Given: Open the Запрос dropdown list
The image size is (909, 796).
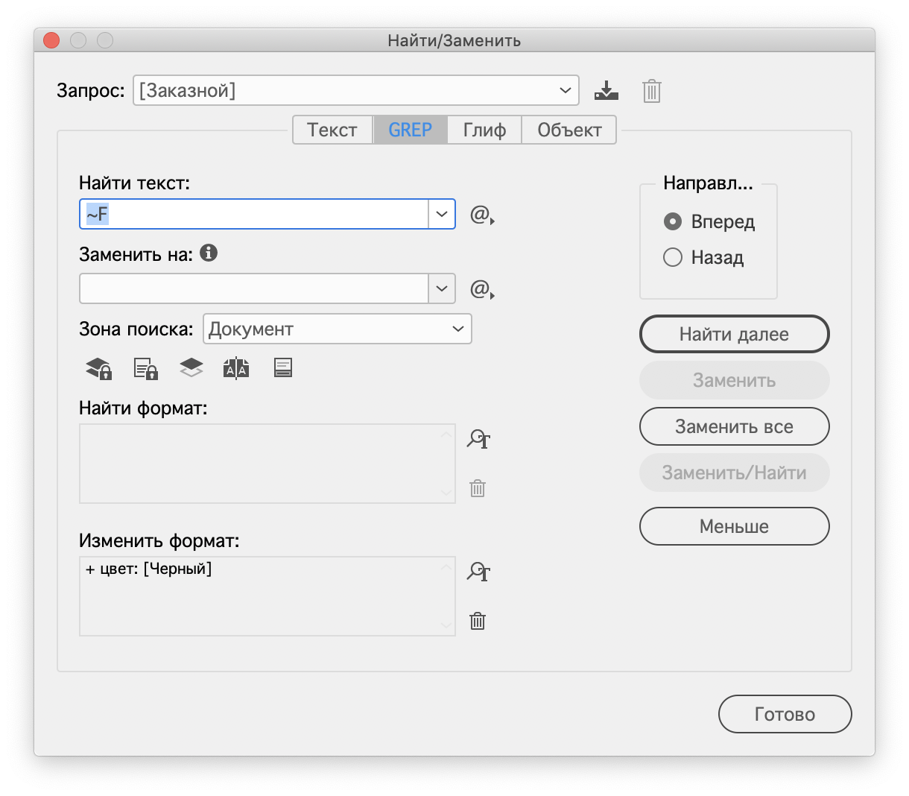Looking at the screenshot, I should (356, 90).
